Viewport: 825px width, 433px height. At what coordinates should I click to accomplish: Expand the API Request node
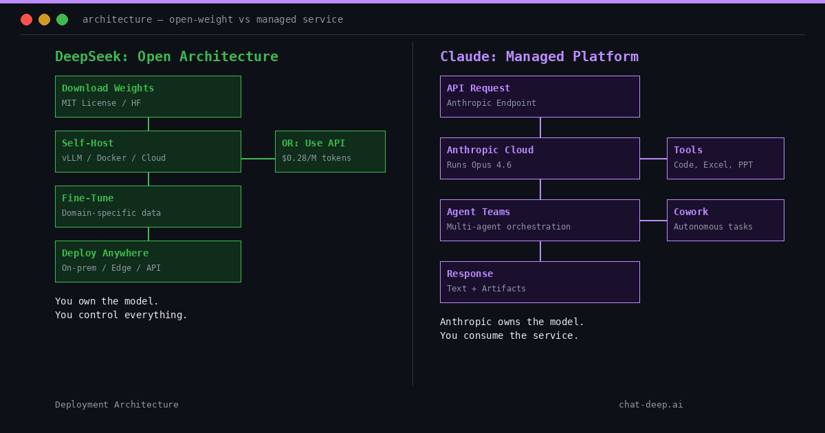(x=540, y=96)
